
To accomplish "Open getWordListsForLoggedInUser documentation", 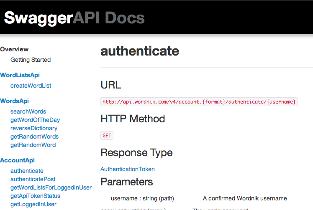I will [51, 187].
